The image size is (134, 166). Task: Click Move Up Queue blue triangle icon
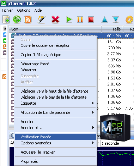click(105, 20)
